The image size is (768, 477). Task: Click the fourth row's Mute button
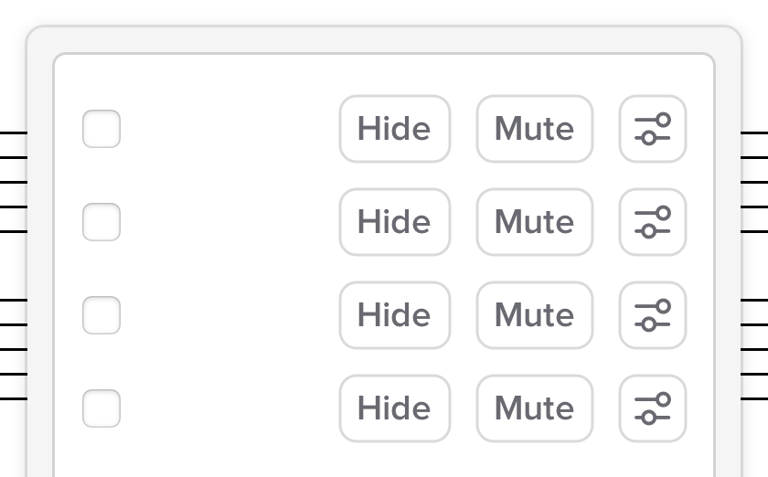click(534, 408)
